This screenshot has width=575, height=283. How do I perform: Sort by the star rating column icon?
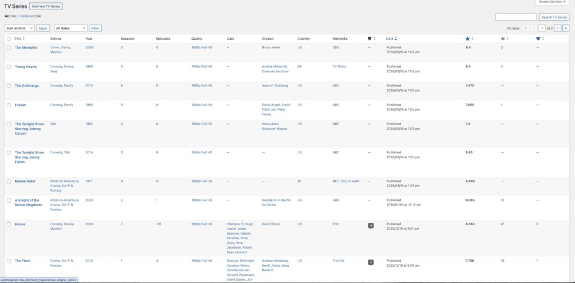[468, 39]
